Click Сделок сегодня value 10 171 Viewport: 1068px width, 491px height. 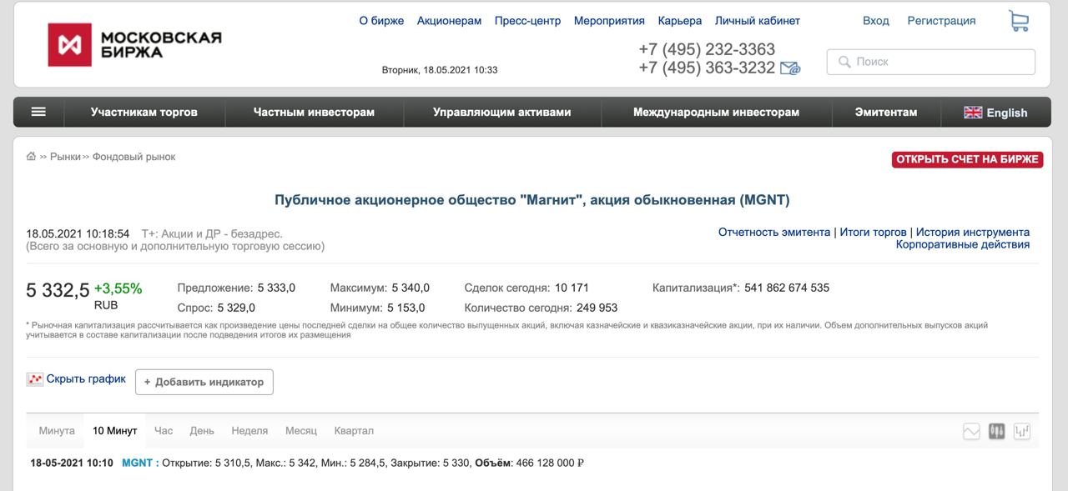coord(572,288)
